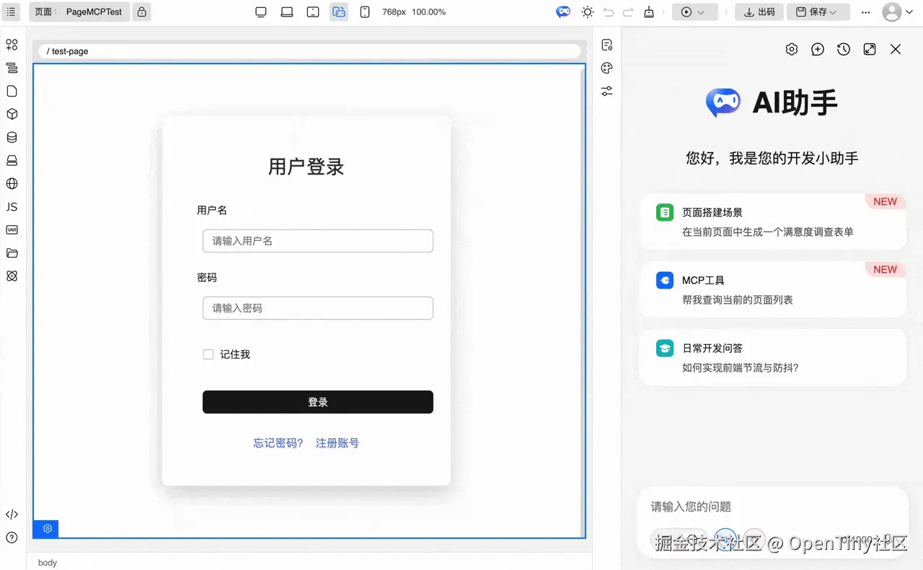Open the preview play dropdown
The width and height of the screenshot is (923, 570).
click(694, 12)
